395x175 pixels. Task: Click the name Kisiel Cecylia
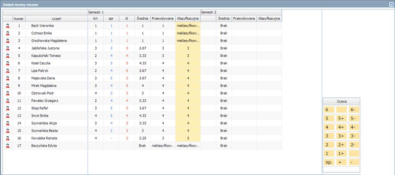click(x=41, y=63)
